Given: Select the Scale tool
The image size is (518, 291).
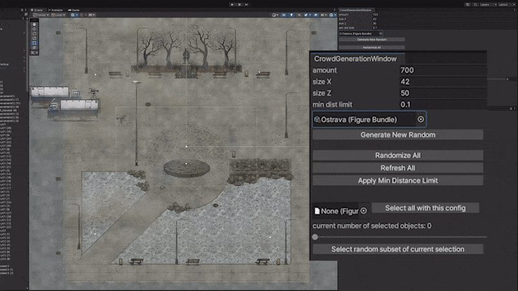Looking at the screenshot, I should 34,38.
